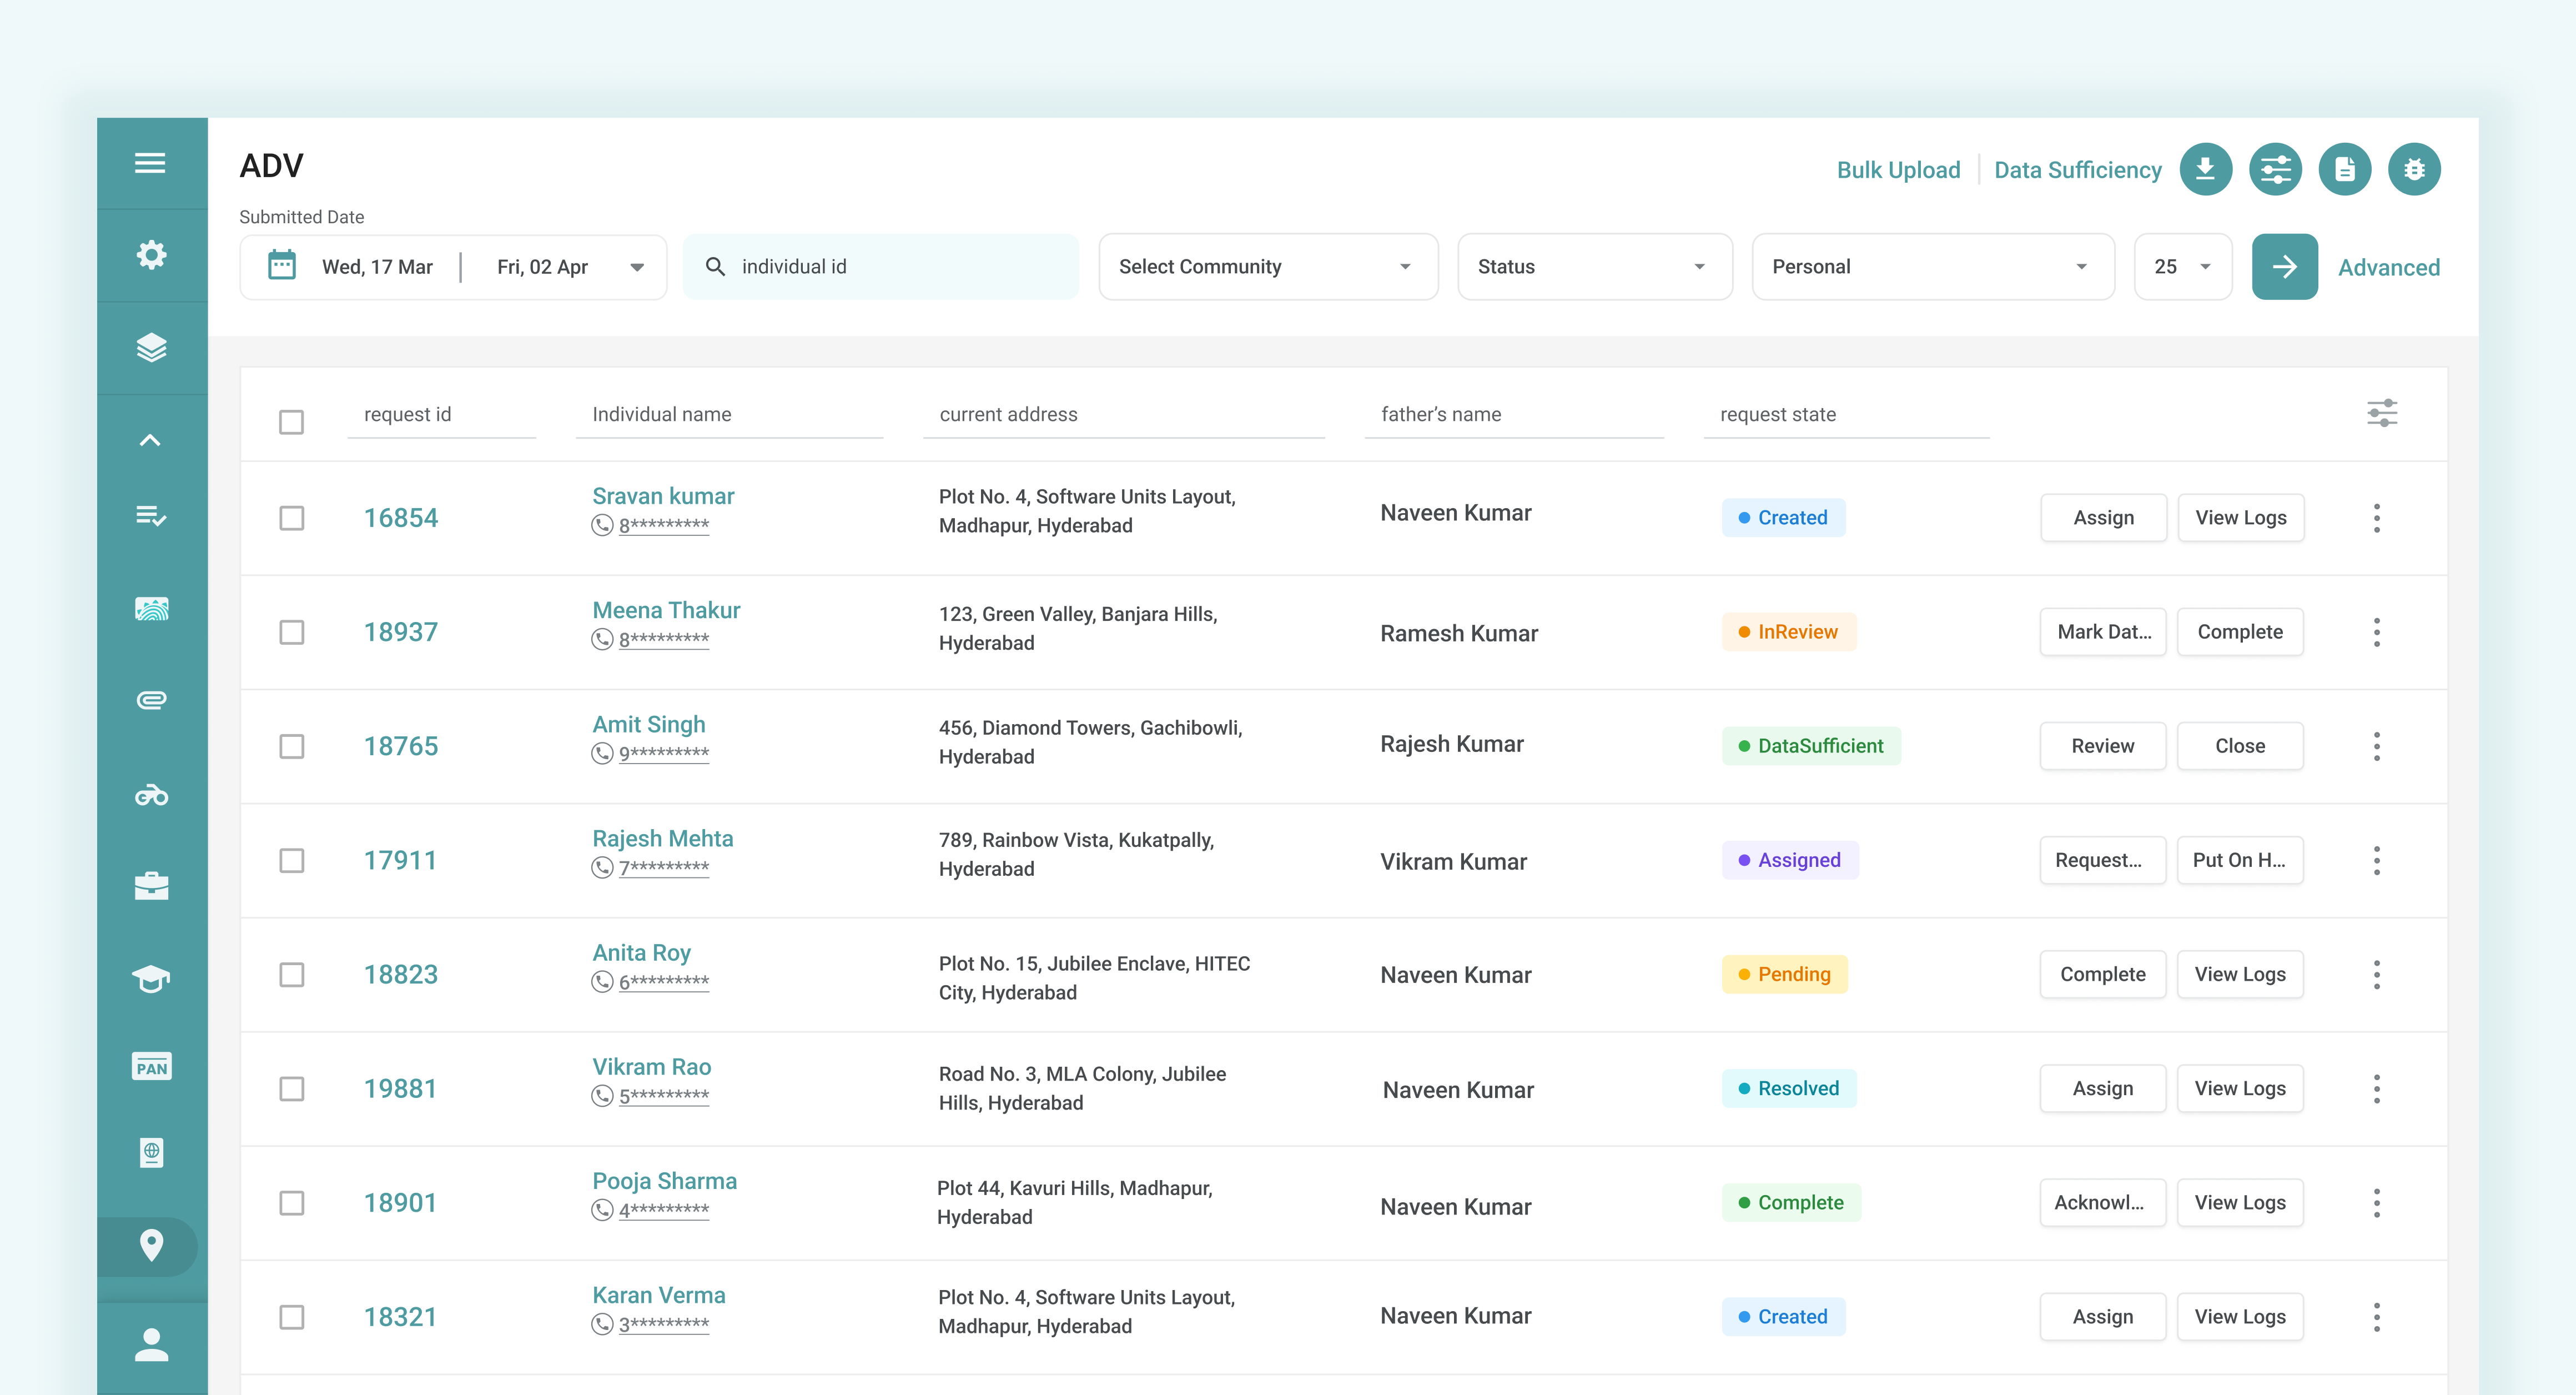Click Review button for Amit Singh
This screenshot has height=1395, width=2576.
pyautogui.click(x=2102, y=745)
